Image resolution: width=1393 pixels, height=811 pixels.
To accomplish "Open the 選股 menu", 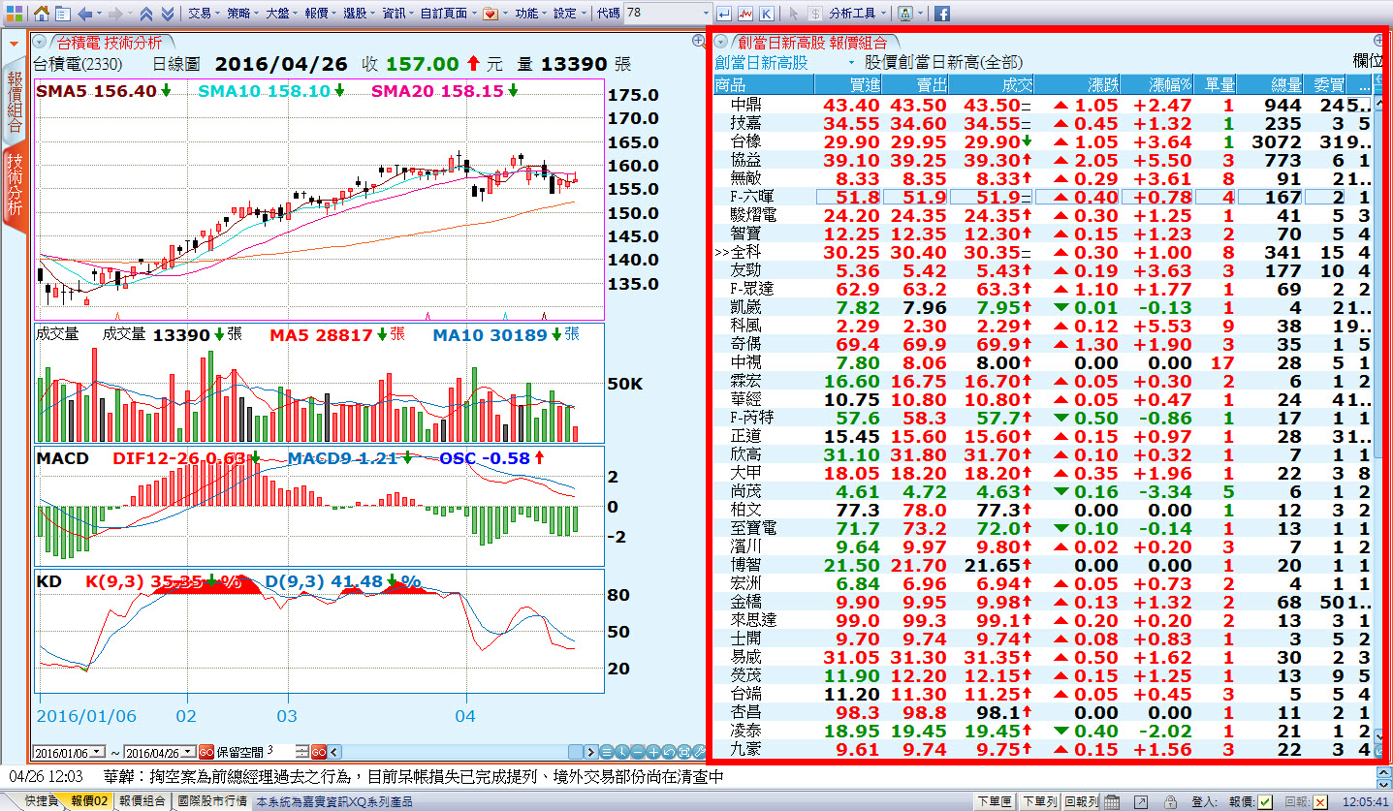I will point(359,14).
